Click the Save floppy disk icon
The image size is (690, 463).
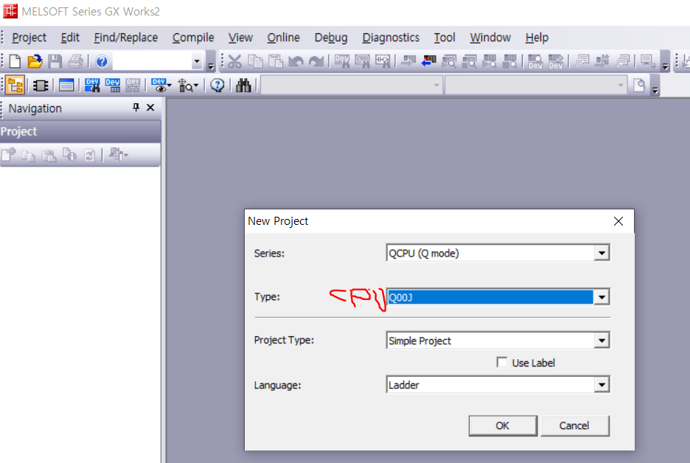[x=55, y=61]
